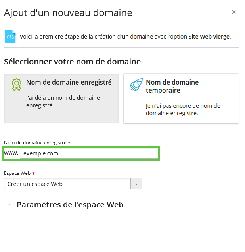The width and height of the screenshot is (245, 252).
Task: Click the blue code file icon
Action: (x=10, y=36)
